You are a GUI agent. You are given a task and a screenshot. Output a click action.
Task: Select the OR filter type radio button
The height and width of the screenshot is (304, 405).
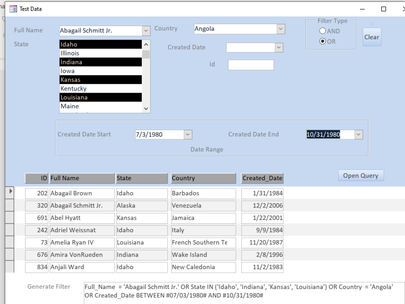coord(322,41)
